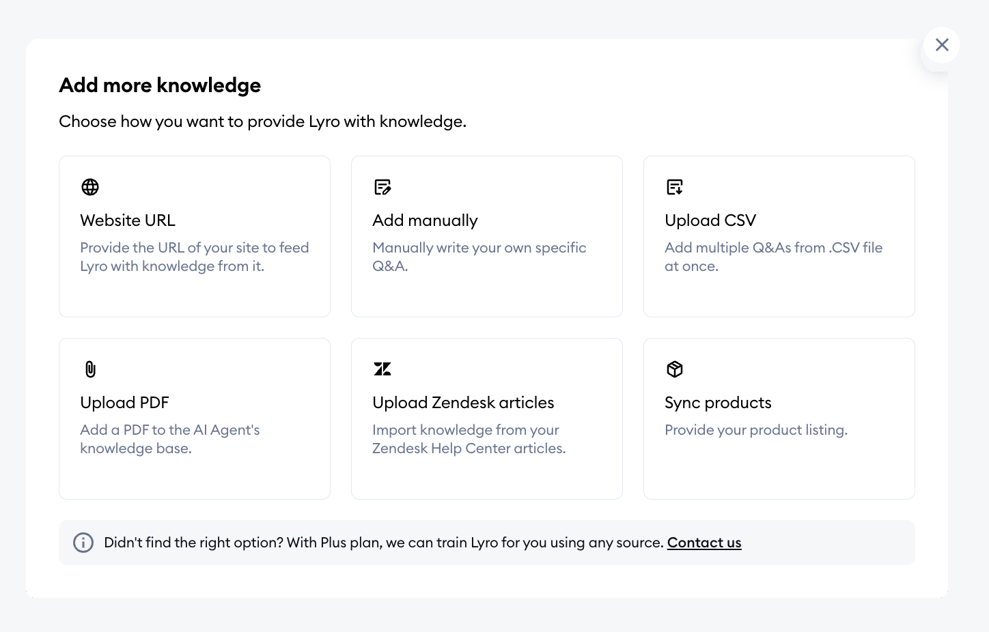Click the Upload CSV download-list icon
This screenshot has height=632, width=989.
[x=675, y=187]
